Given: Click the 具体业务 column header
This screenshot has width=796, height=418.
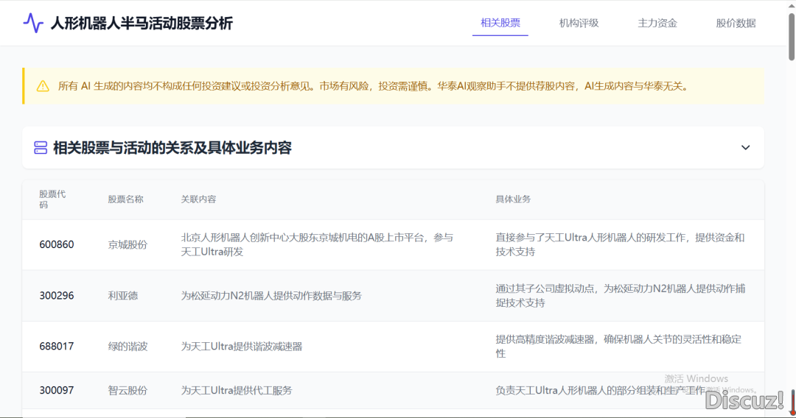Looking at the screenshot, I should click(513, 199).
